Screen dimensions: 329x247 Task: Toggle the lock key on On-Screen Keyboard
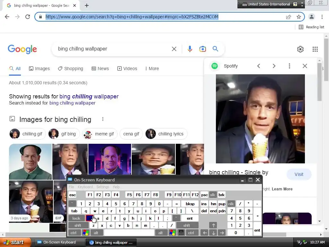tap(76, 218)
